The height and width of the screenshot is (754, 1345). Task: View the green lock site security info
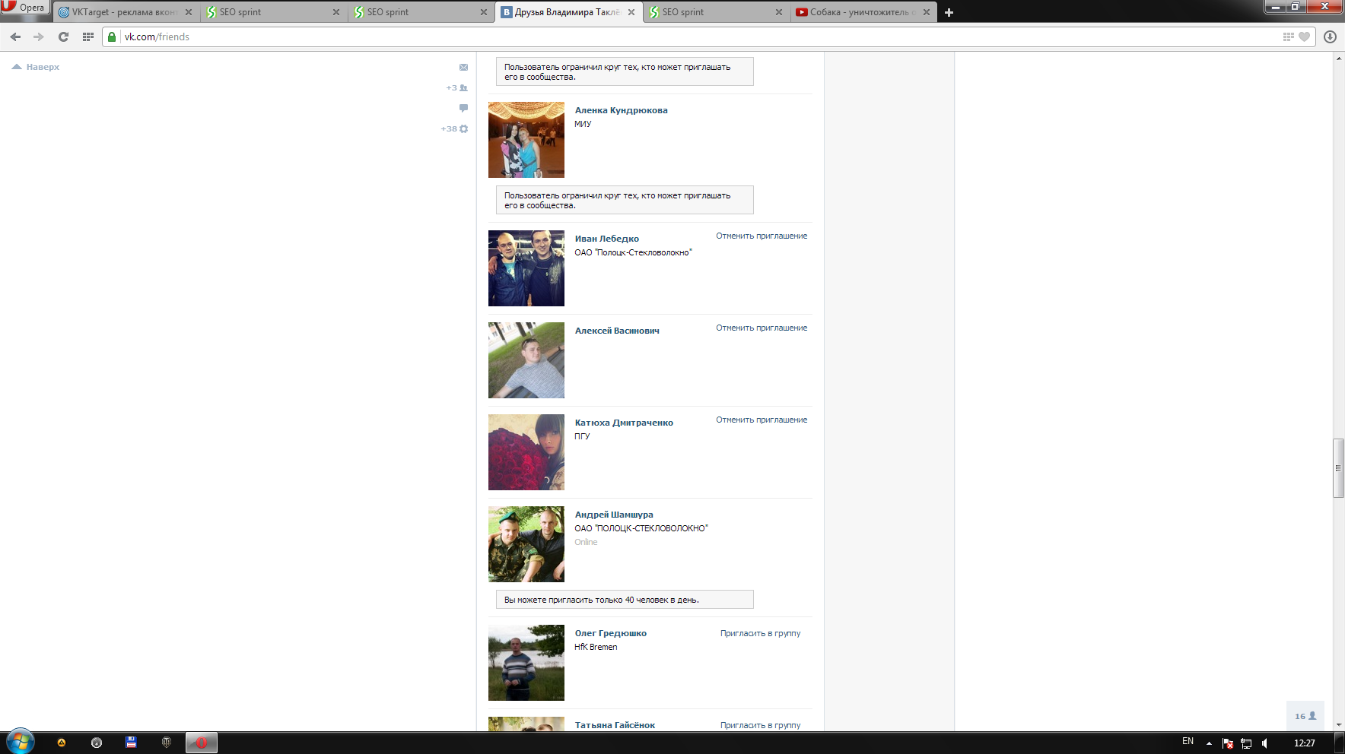pos(112,36)
